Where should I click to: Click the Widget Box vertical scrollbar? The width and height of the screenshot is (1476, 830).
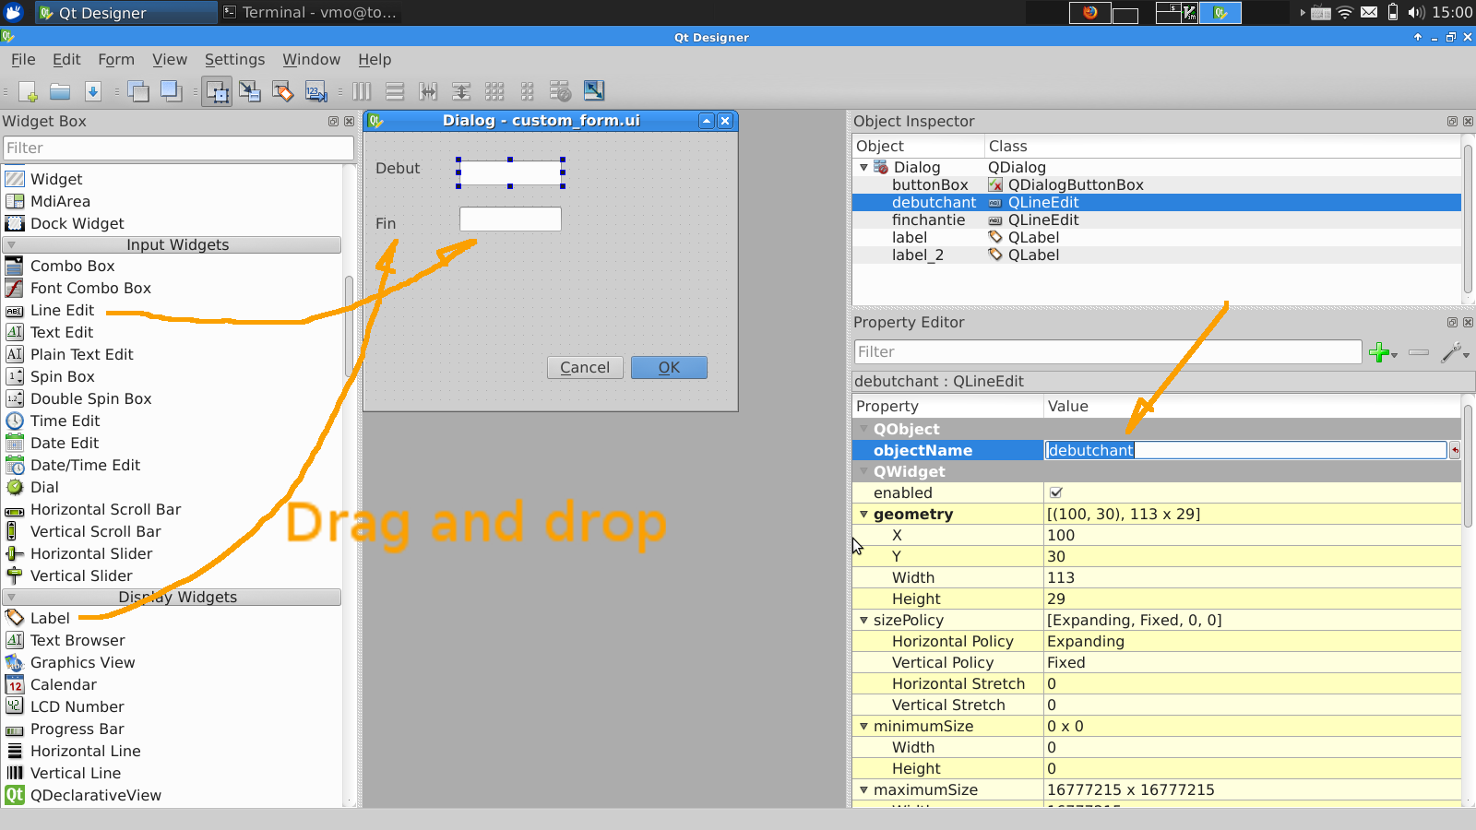(x=349, y=325)
